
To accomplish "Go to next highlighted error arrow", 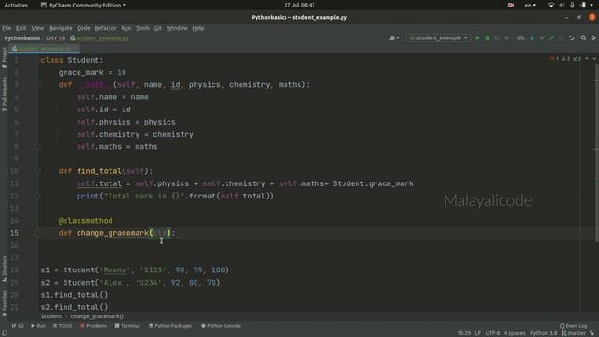I will click(x=594, y=58).
